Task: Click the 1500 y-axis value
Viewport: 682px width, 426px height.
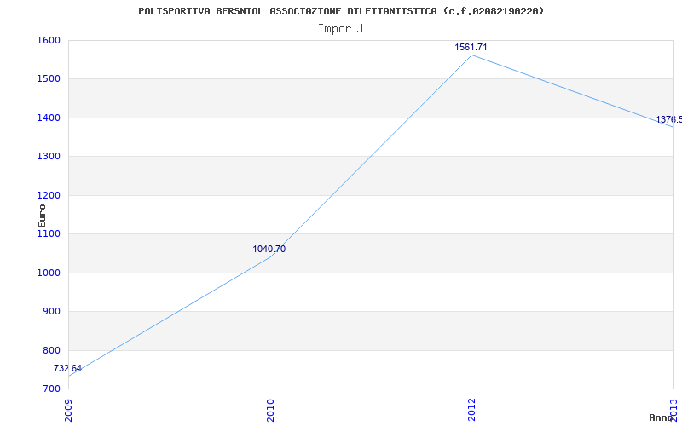Action: [x=49, y=79]
